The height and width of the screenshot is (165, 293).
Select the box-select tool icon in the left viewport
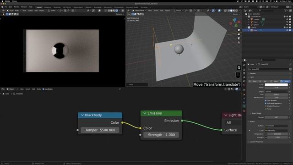pyautogui.click(x=7, y=14)
